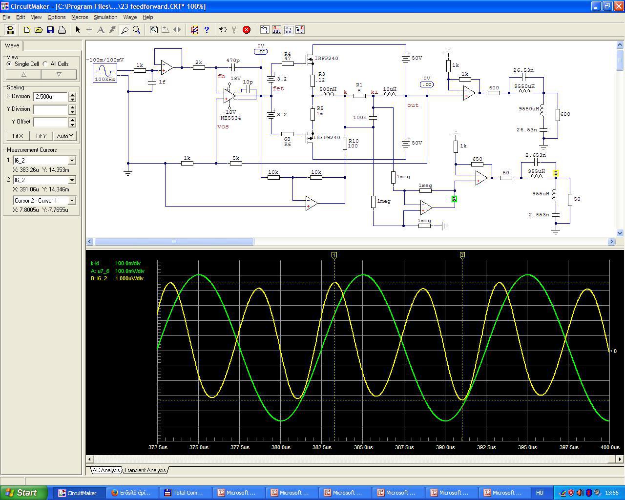Click the Save file toolbar icon
Viewport: 625px width, 500px height.
pos(50,30)
